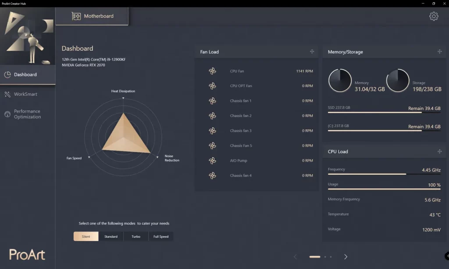Click the Chassis fan 1 icon
Viewport: 449px width, 269px height.
tap(212, 101)
